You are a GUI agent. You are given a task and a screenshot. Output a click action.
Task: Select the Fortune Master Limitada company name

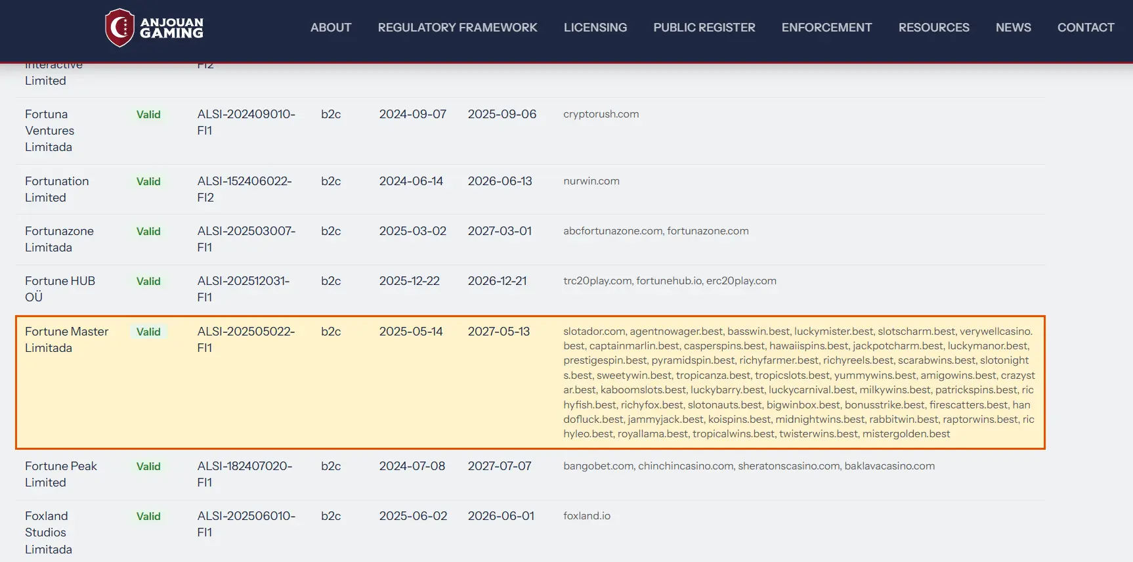(67, 339)
